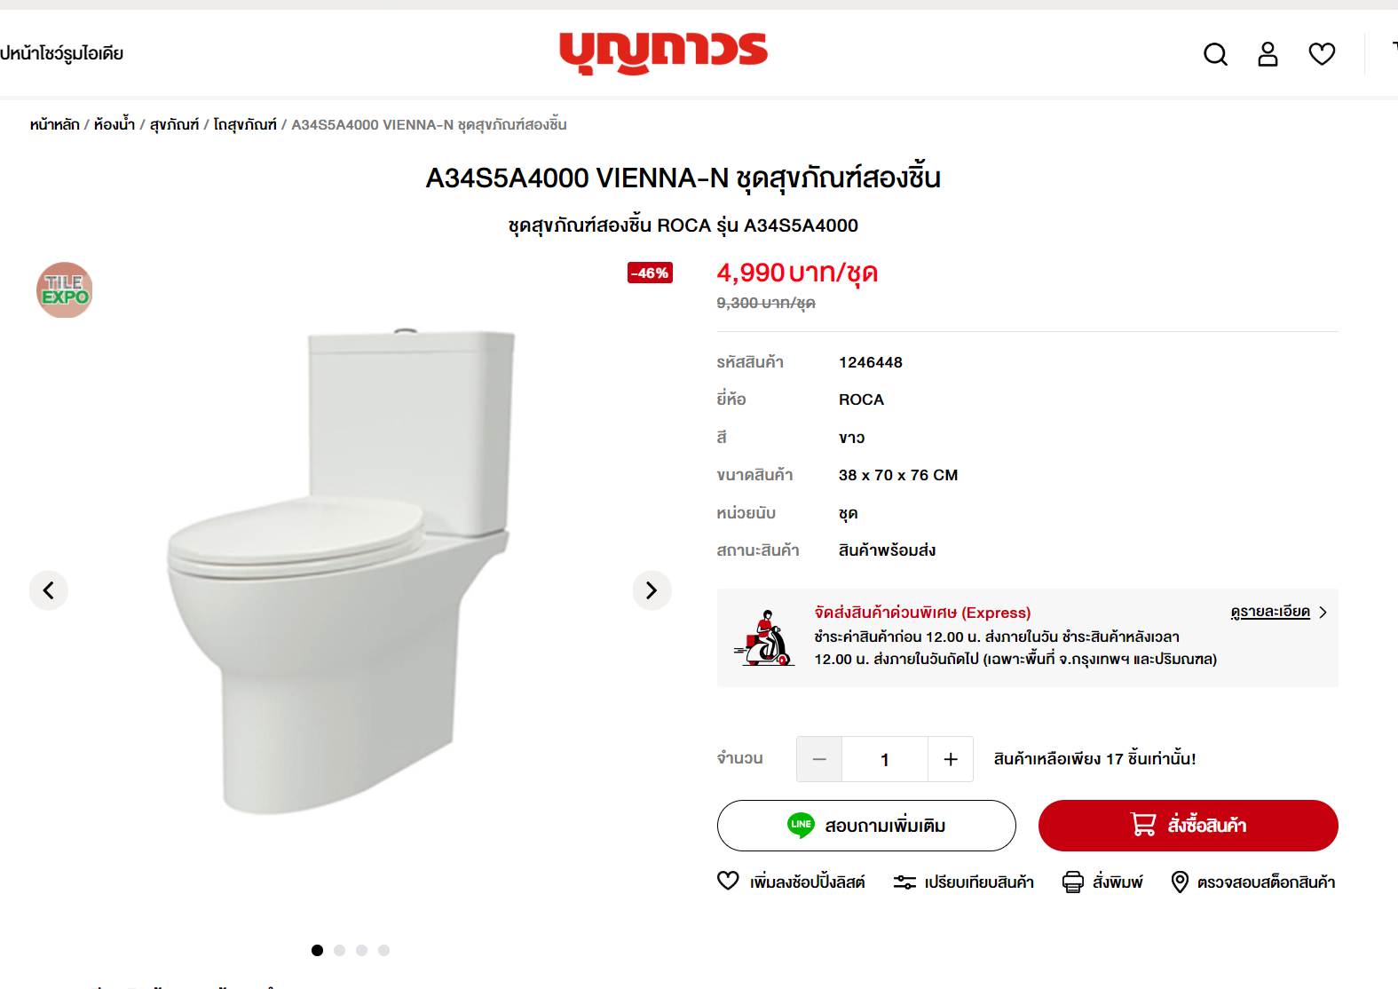
Task: Open the search magnifier icon
Action: [1215, 54]
